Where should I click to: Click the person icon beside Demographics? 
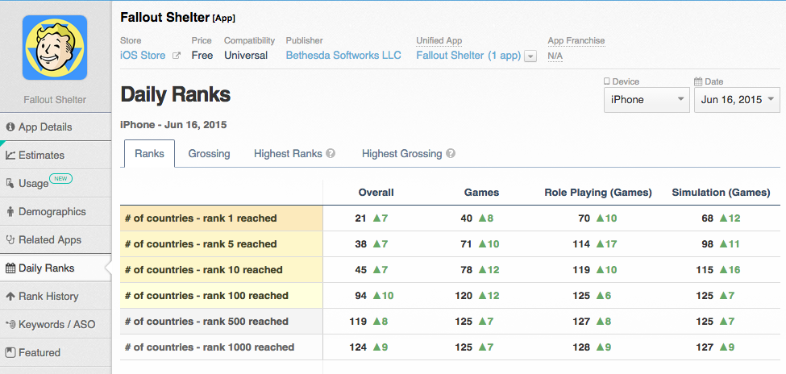pos(10,211)
